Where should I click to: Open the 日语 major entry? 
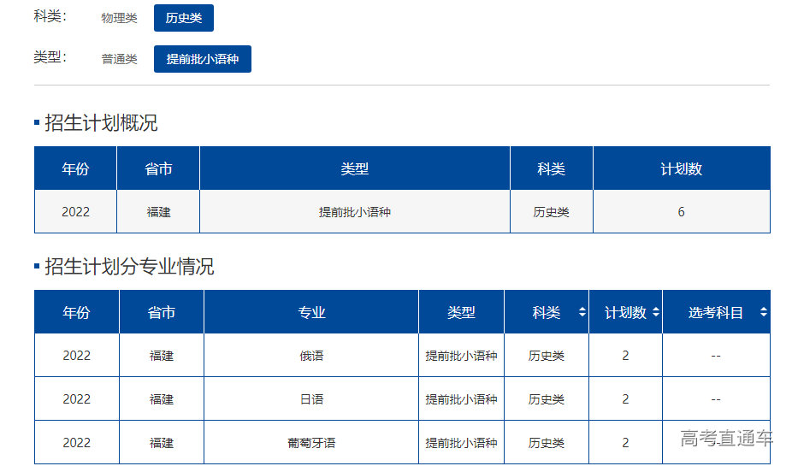[311, 399]
